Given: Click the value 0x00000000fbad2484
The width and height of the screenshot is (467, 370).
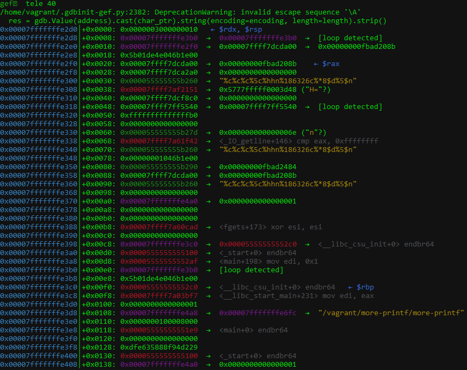Looking at the screenshot, I should pyautogui.click(x=257, y=167).
